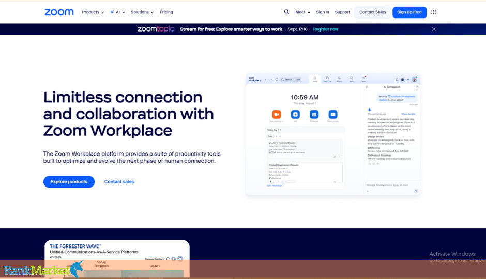Click the send icon in AI Companion
The width and height of the screenshot is (486, 279).
point(416,191)
